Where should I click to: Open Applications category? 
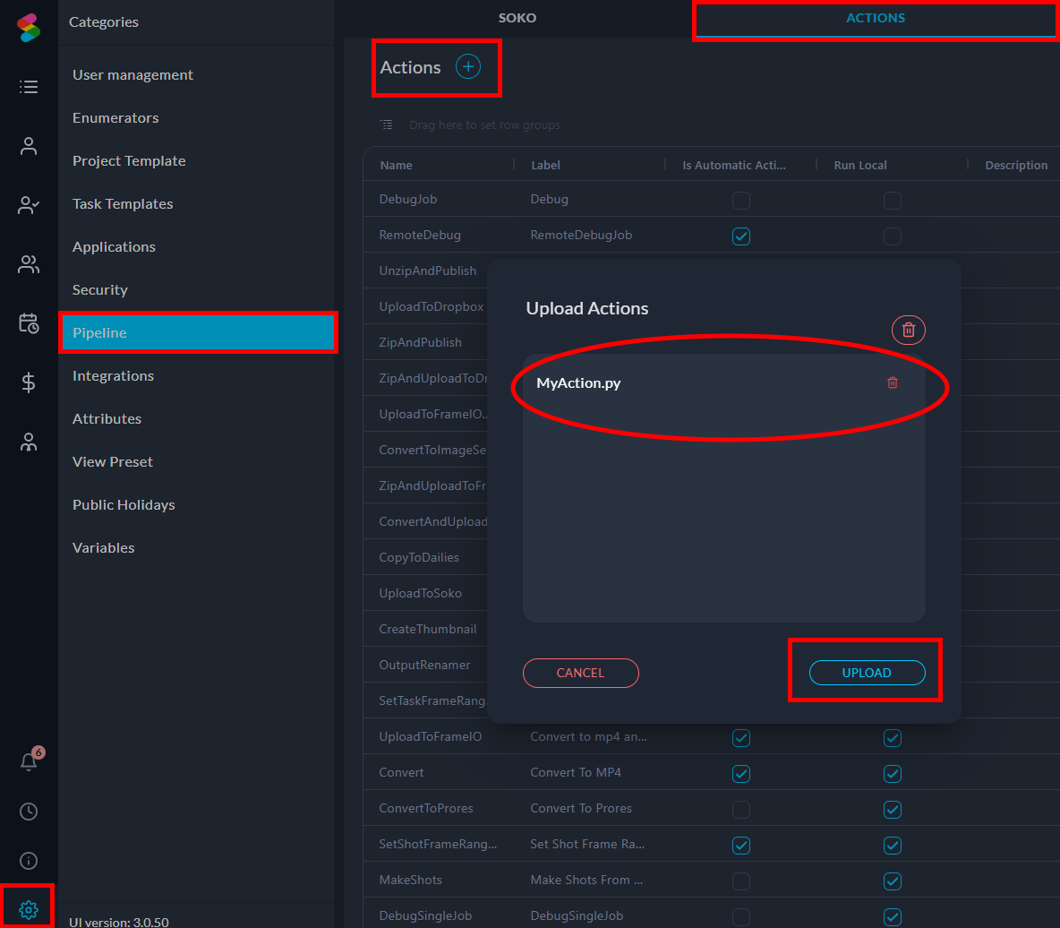click(114, 247)
